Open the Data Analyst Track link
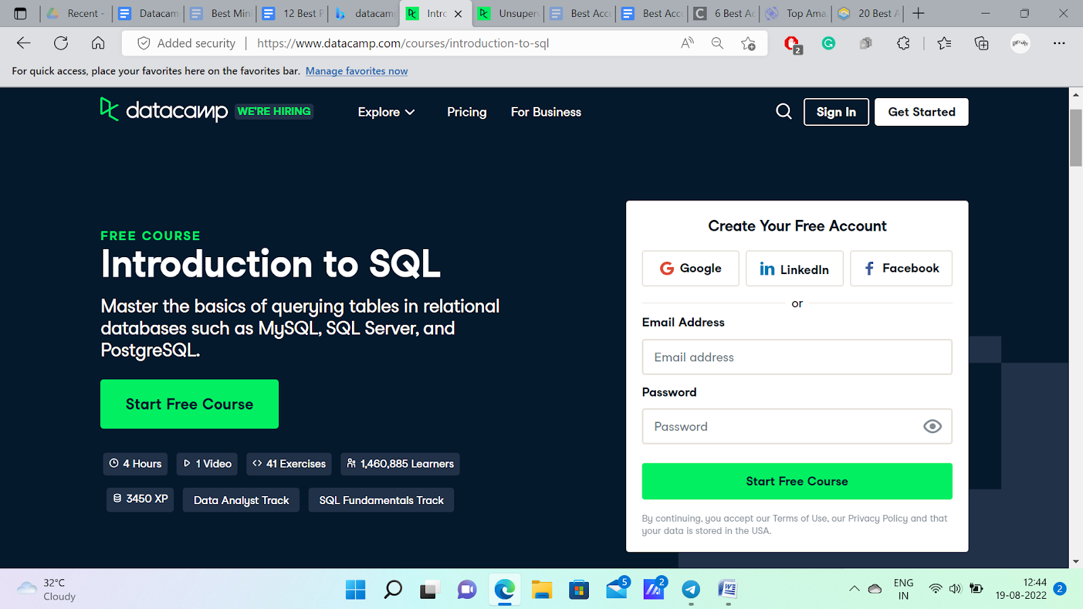Image resolution: width=1083 pixels, height=609 pixels. (241, 500)
